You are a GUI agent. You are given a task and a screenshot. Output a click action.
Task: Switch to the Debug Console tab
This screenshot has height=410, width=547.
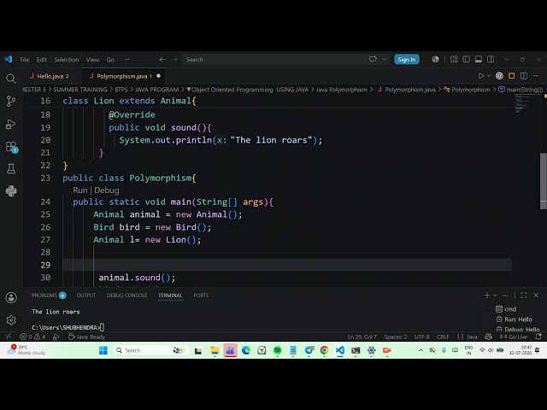pyautogui.click(x=126, y=296)
